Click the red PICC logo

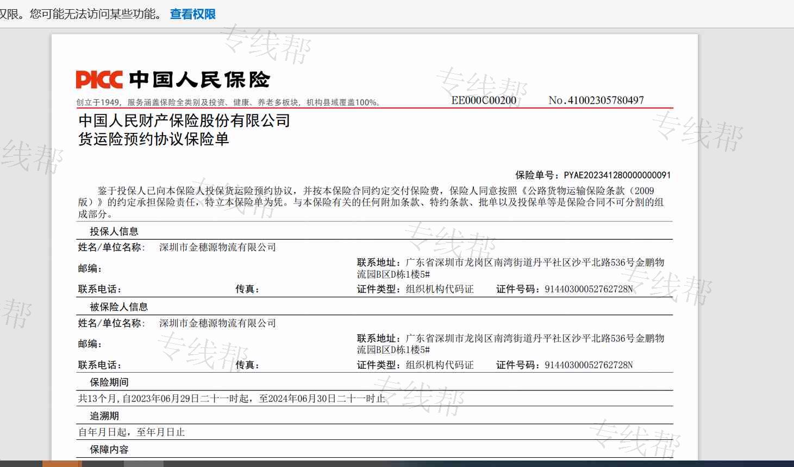click(99, 80)
